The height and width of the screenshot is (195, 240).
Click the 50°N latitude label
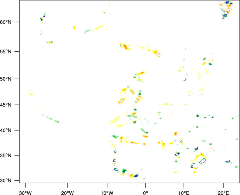tap(6, 79)
